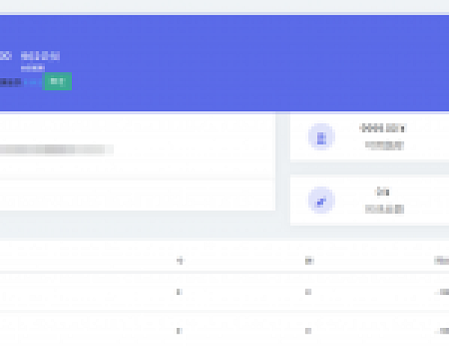
Task: Select the second row's value under the first narrow column
Action: pyautogui.click(x=180, y=331)
